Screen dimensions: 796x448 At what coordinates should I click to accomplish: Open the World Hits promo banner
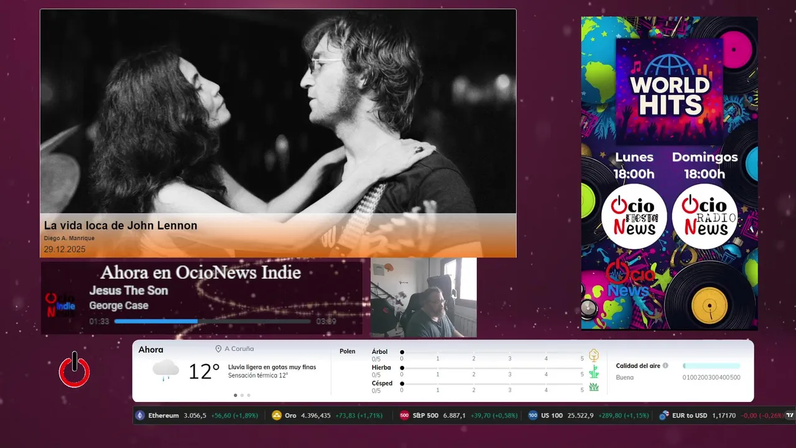tap(669, 173)
